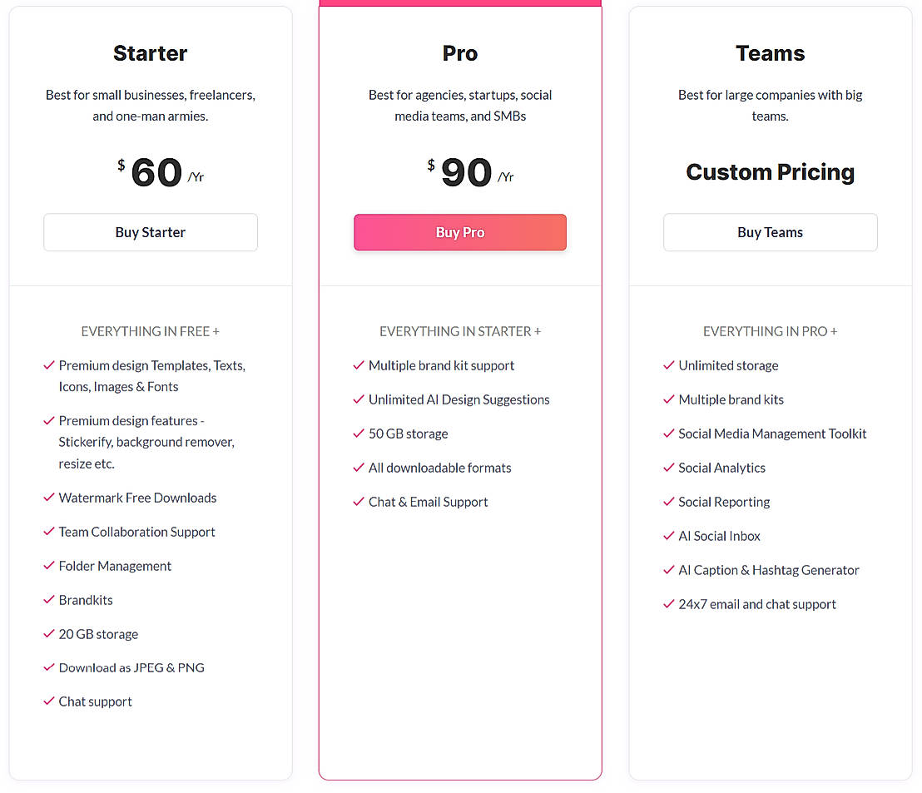This screenshot has height=793, width=922.
Task: Click the Buy Teams button
Action: pos(770,232)
